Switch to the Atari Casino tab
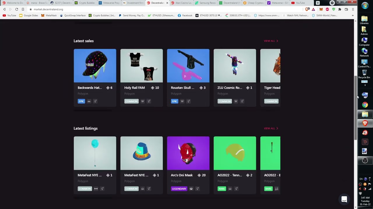Image resolution: width=373 pixels, height=209 pixels. tap(181, 3)
